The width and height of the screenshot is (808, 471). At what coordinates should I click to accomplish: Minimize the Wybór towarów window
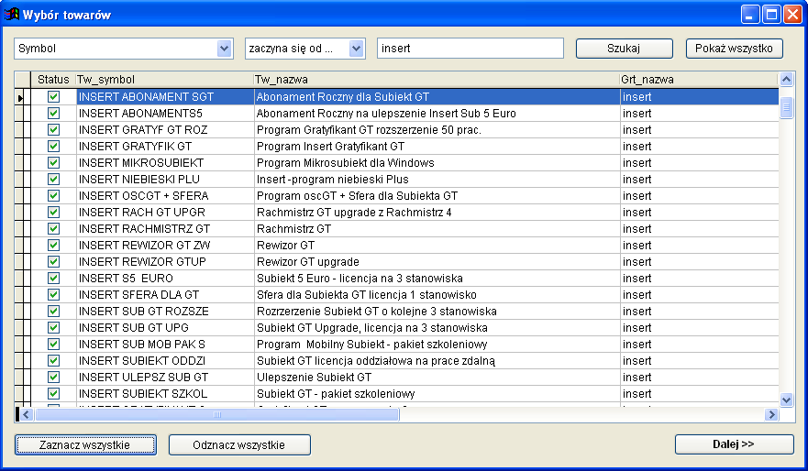[750, 15]
